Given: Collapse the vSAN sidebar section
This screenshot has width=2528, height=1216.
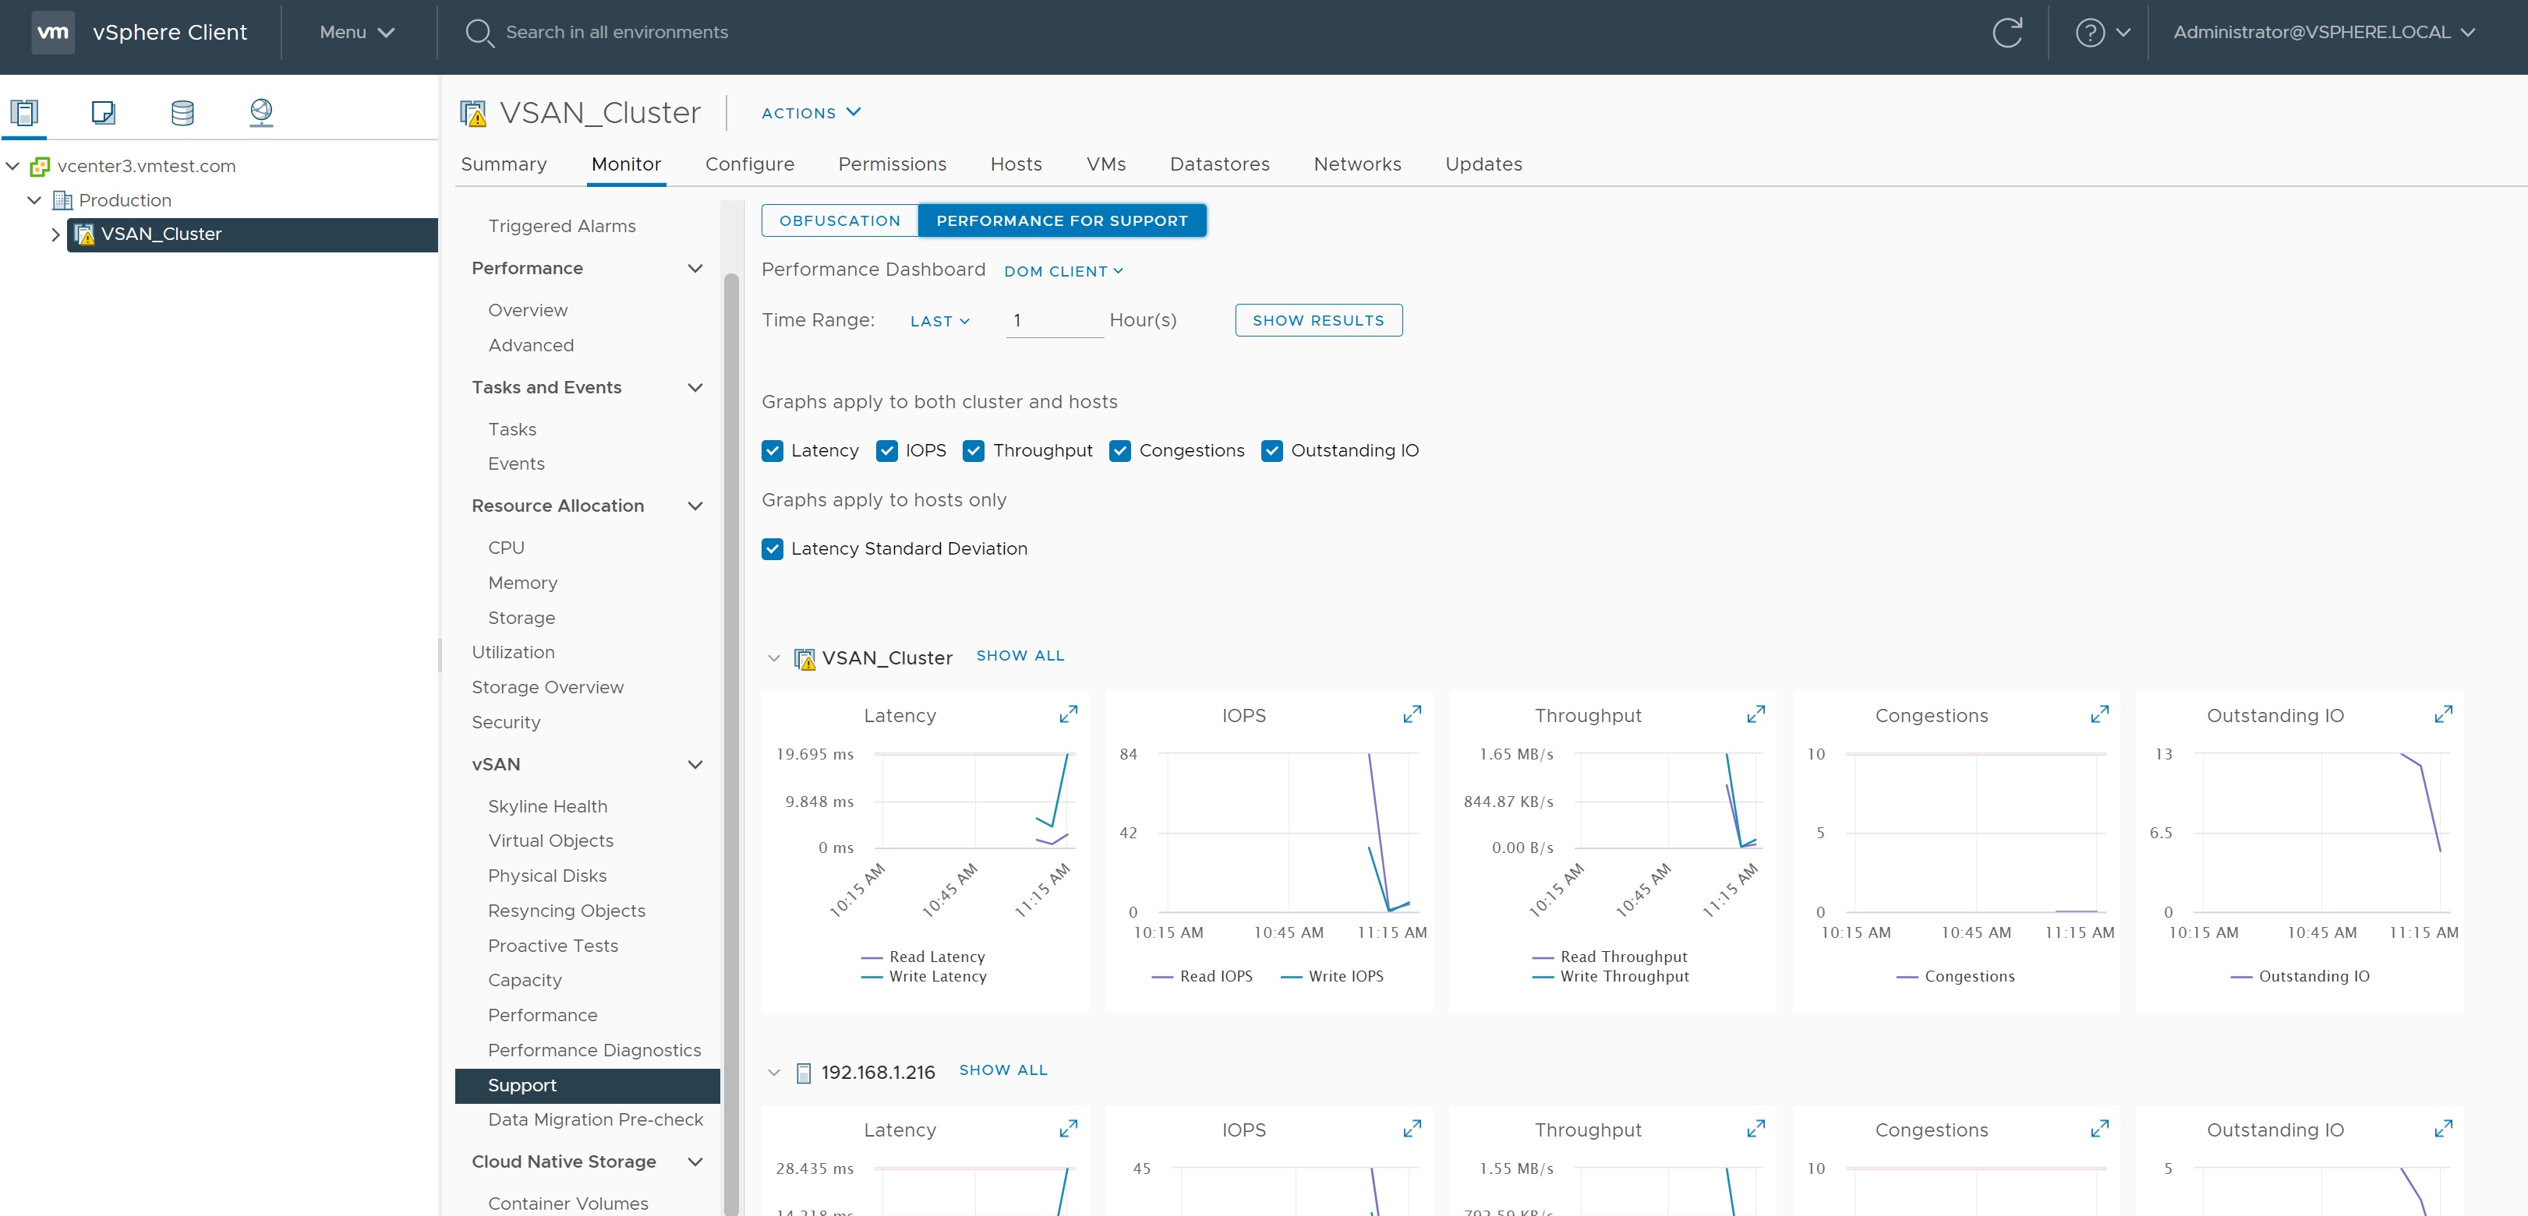Looking at the screenshot, I should (x=695, y=765).
